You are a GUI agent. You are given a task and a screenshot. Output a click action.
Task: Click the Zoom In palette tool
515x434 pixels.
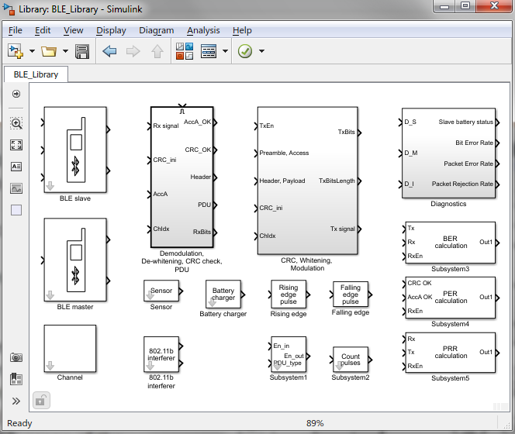pyautogui.click(x=16, y=123)
